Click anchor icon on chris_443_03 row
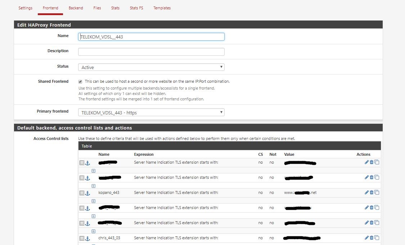This screenshot has height=245, width=405. 87,239
